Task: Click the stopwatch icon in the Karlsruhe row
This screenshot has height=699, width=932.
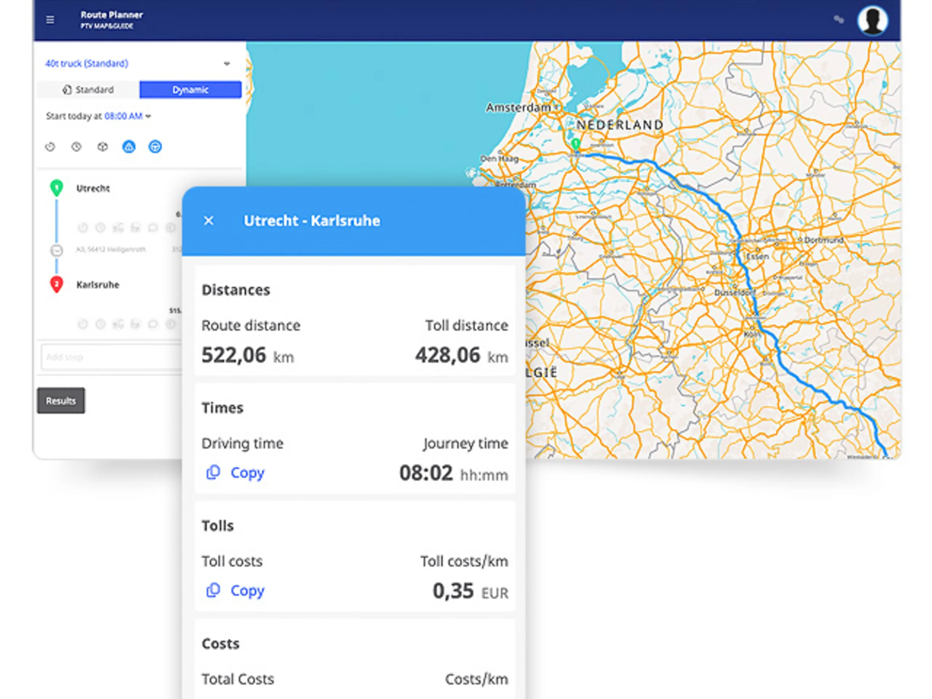Action: coord(83,324)
